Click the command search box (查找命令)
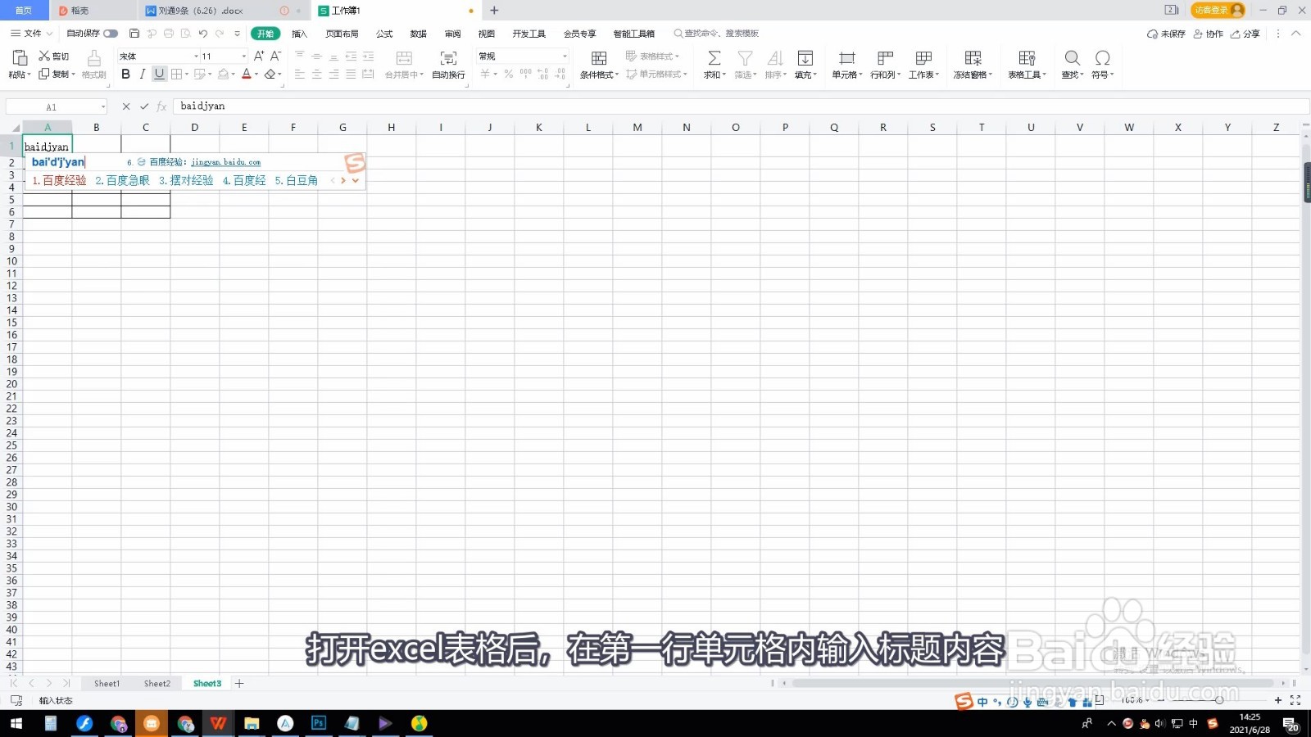 [x=717, y=34]
